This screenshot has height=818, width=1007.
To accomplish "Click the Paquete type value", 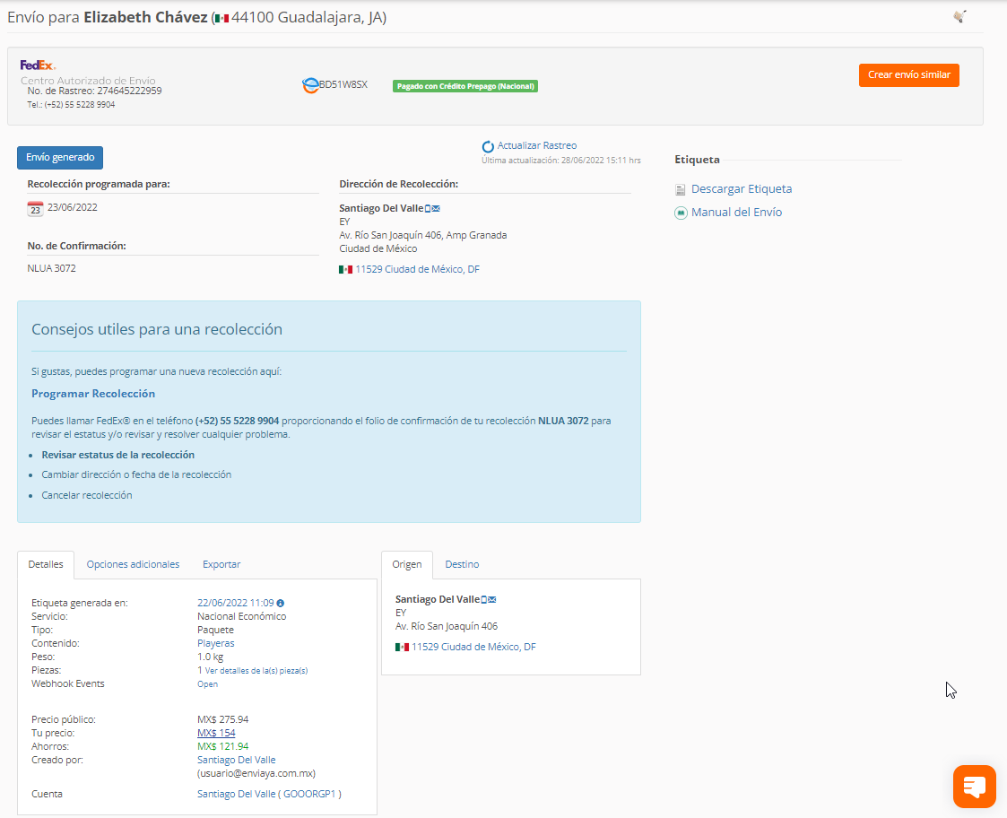I will (216, 630).
